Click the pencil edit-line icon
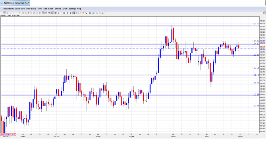The image size is (266, 150). point(81,13)
